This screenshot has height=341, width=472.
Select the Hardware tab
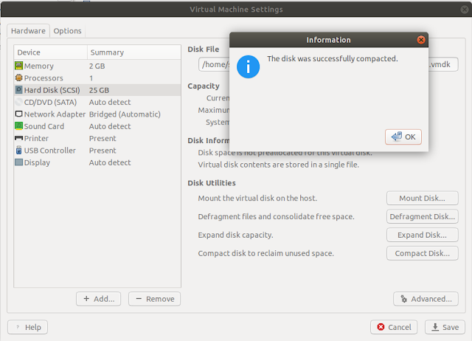(29, 31)
